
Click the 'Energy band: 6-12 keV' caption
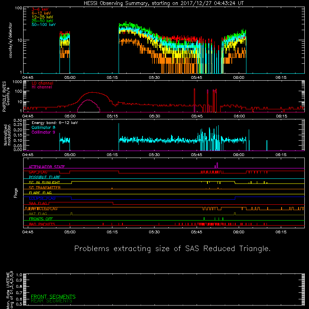54,123
